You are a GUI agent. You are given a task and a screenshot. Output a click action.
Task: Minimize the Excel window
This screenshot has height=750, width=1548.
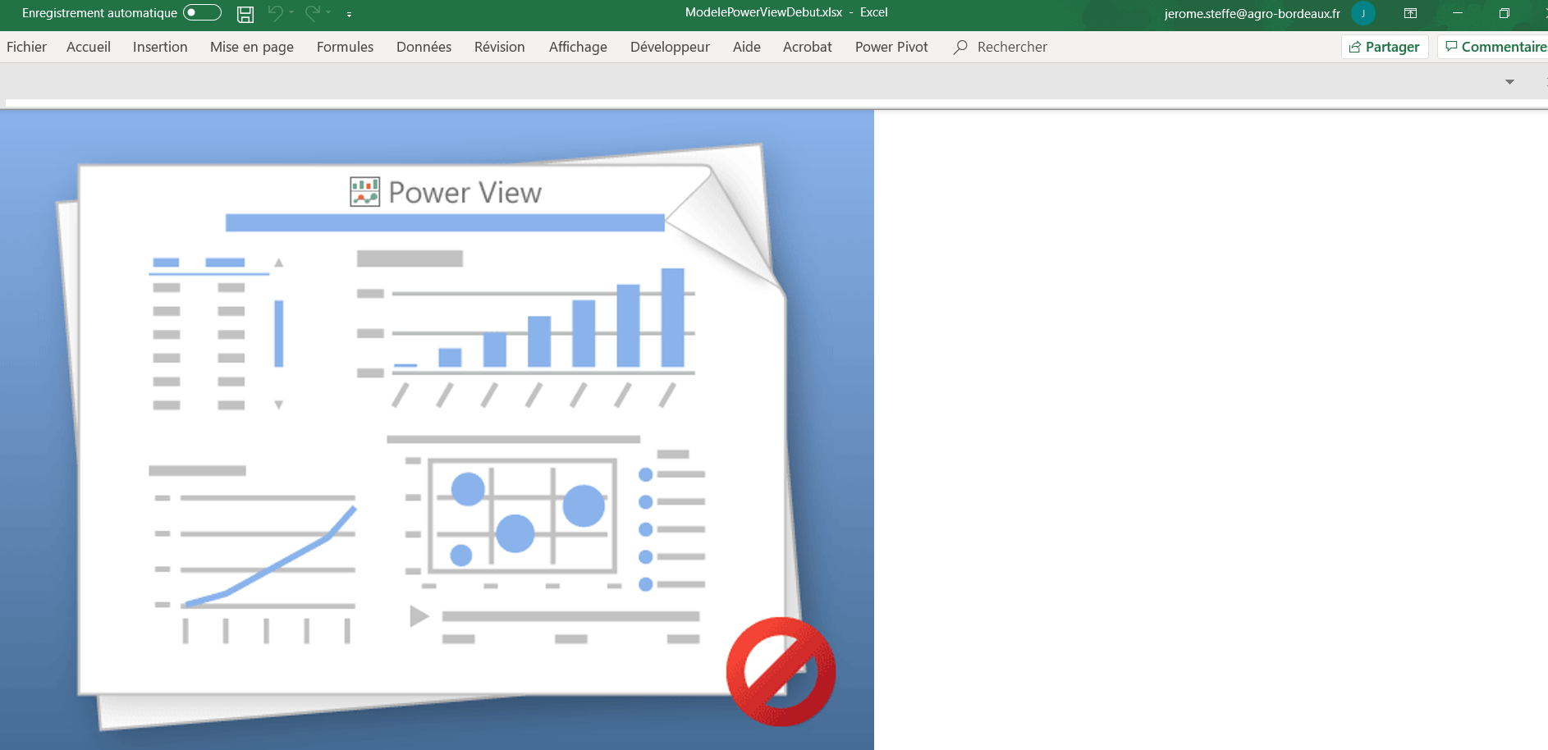pyautogui.click(x=1458, y=13)
